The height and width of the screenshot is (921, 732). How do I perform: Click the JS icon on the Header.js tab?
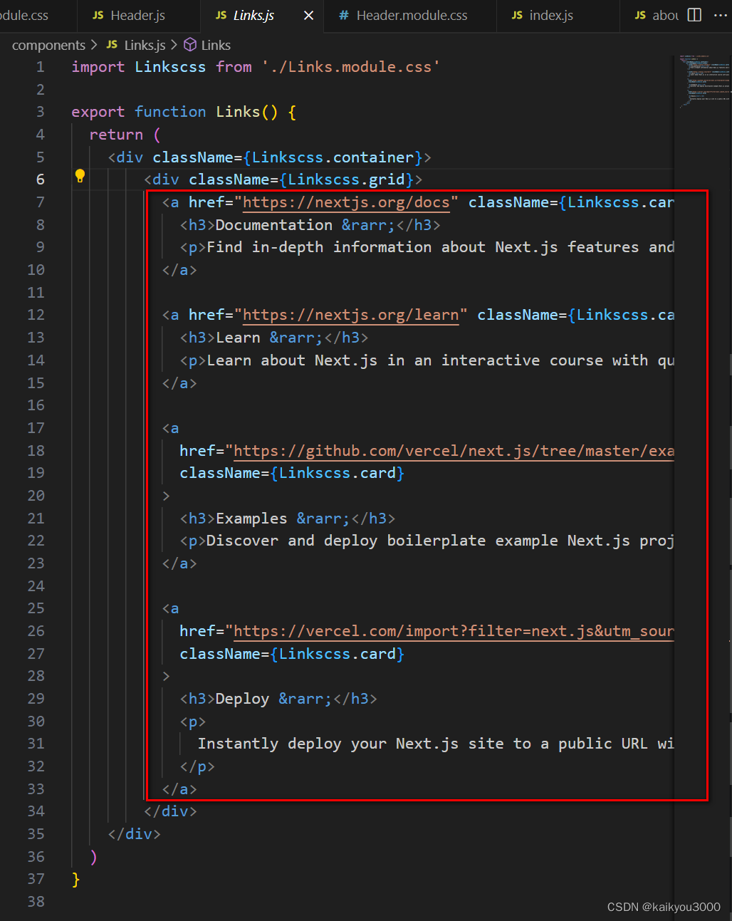97,15
